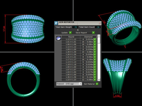Click the 0.024tw weight cell

point(90,64)
